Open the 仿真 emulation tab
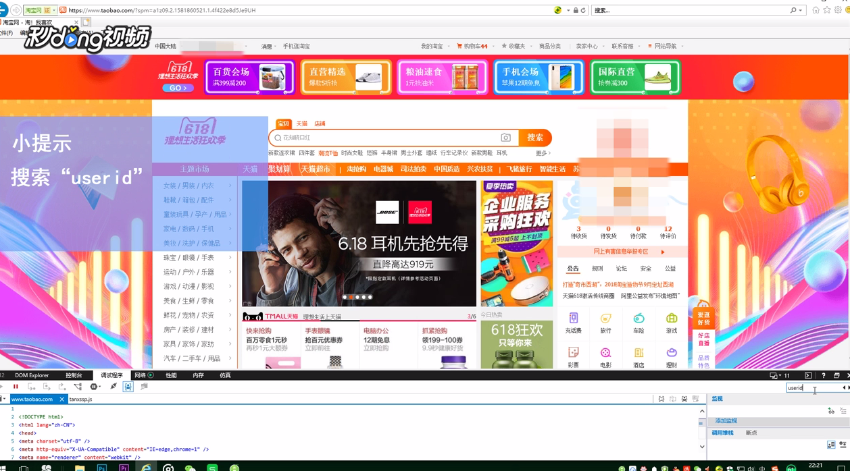The height and width of the screenshot is (471, 850). (x=225, y=375)
